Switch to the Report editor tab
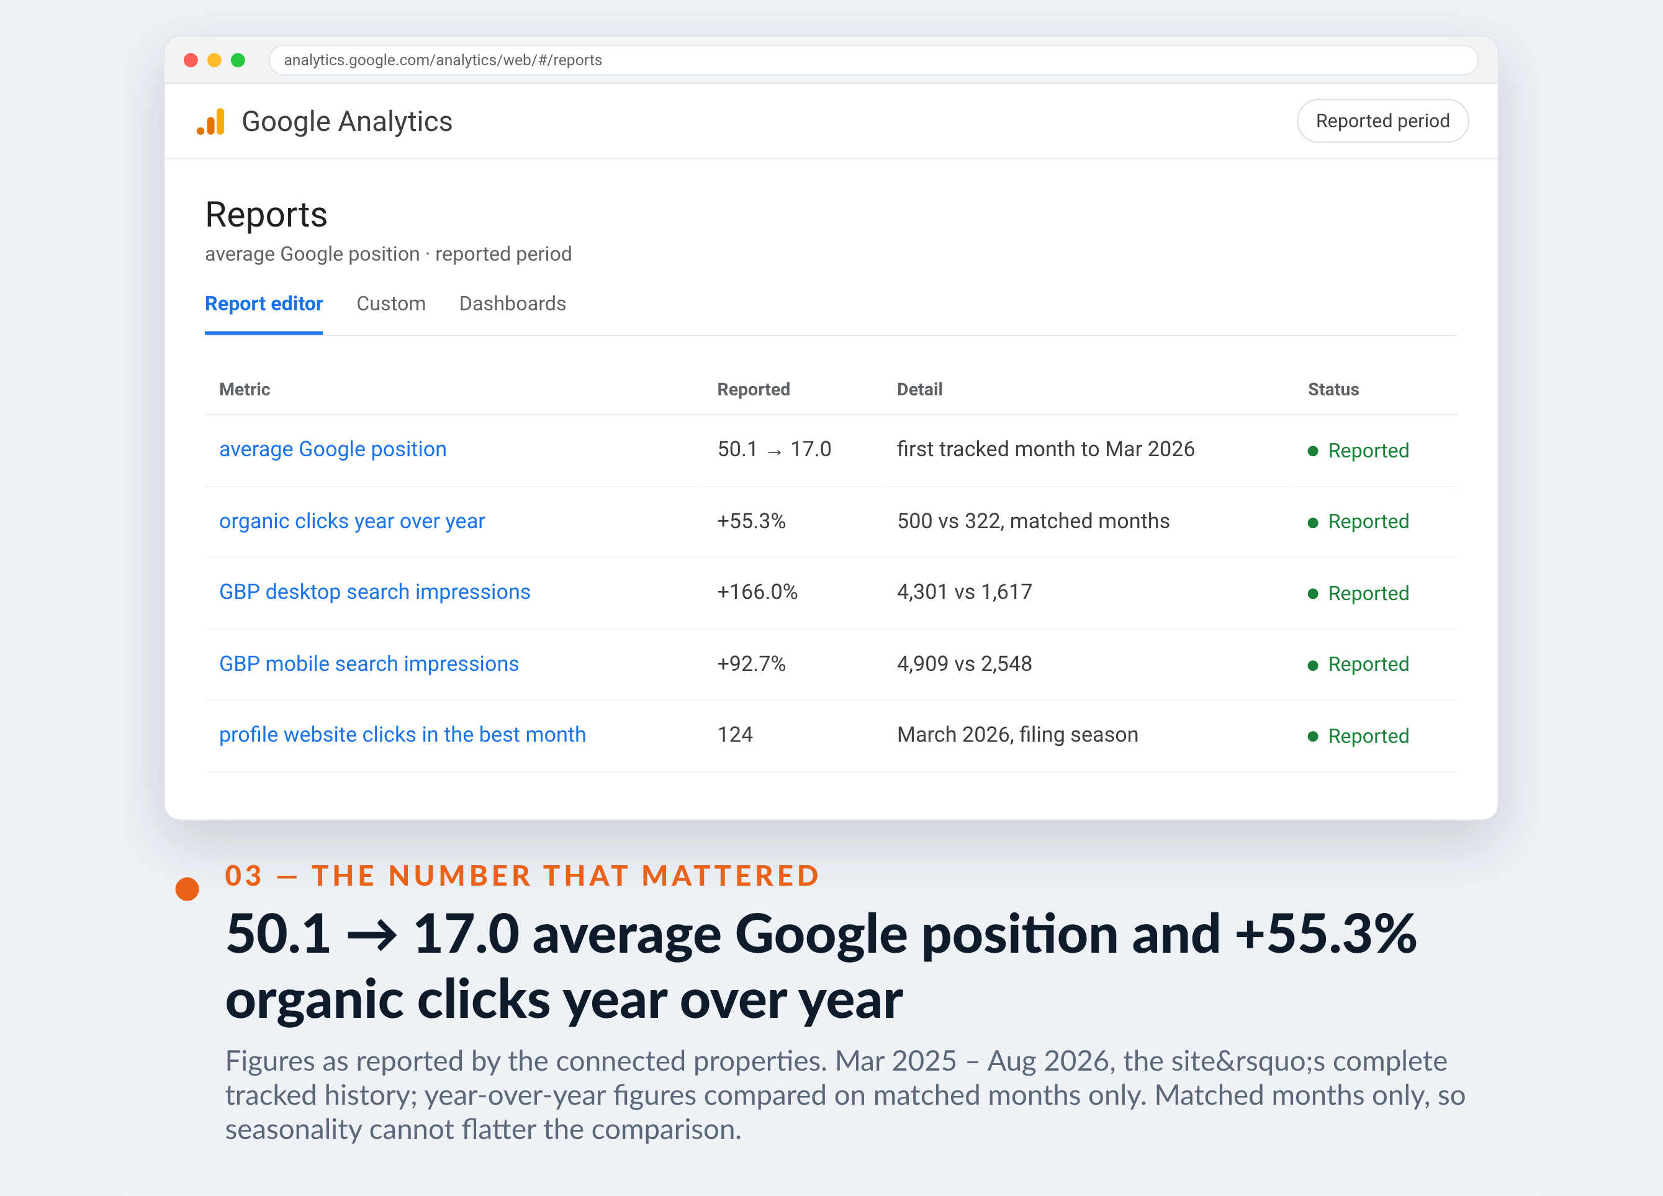This screenshot has width=1663, height=1196. point(264,303)
